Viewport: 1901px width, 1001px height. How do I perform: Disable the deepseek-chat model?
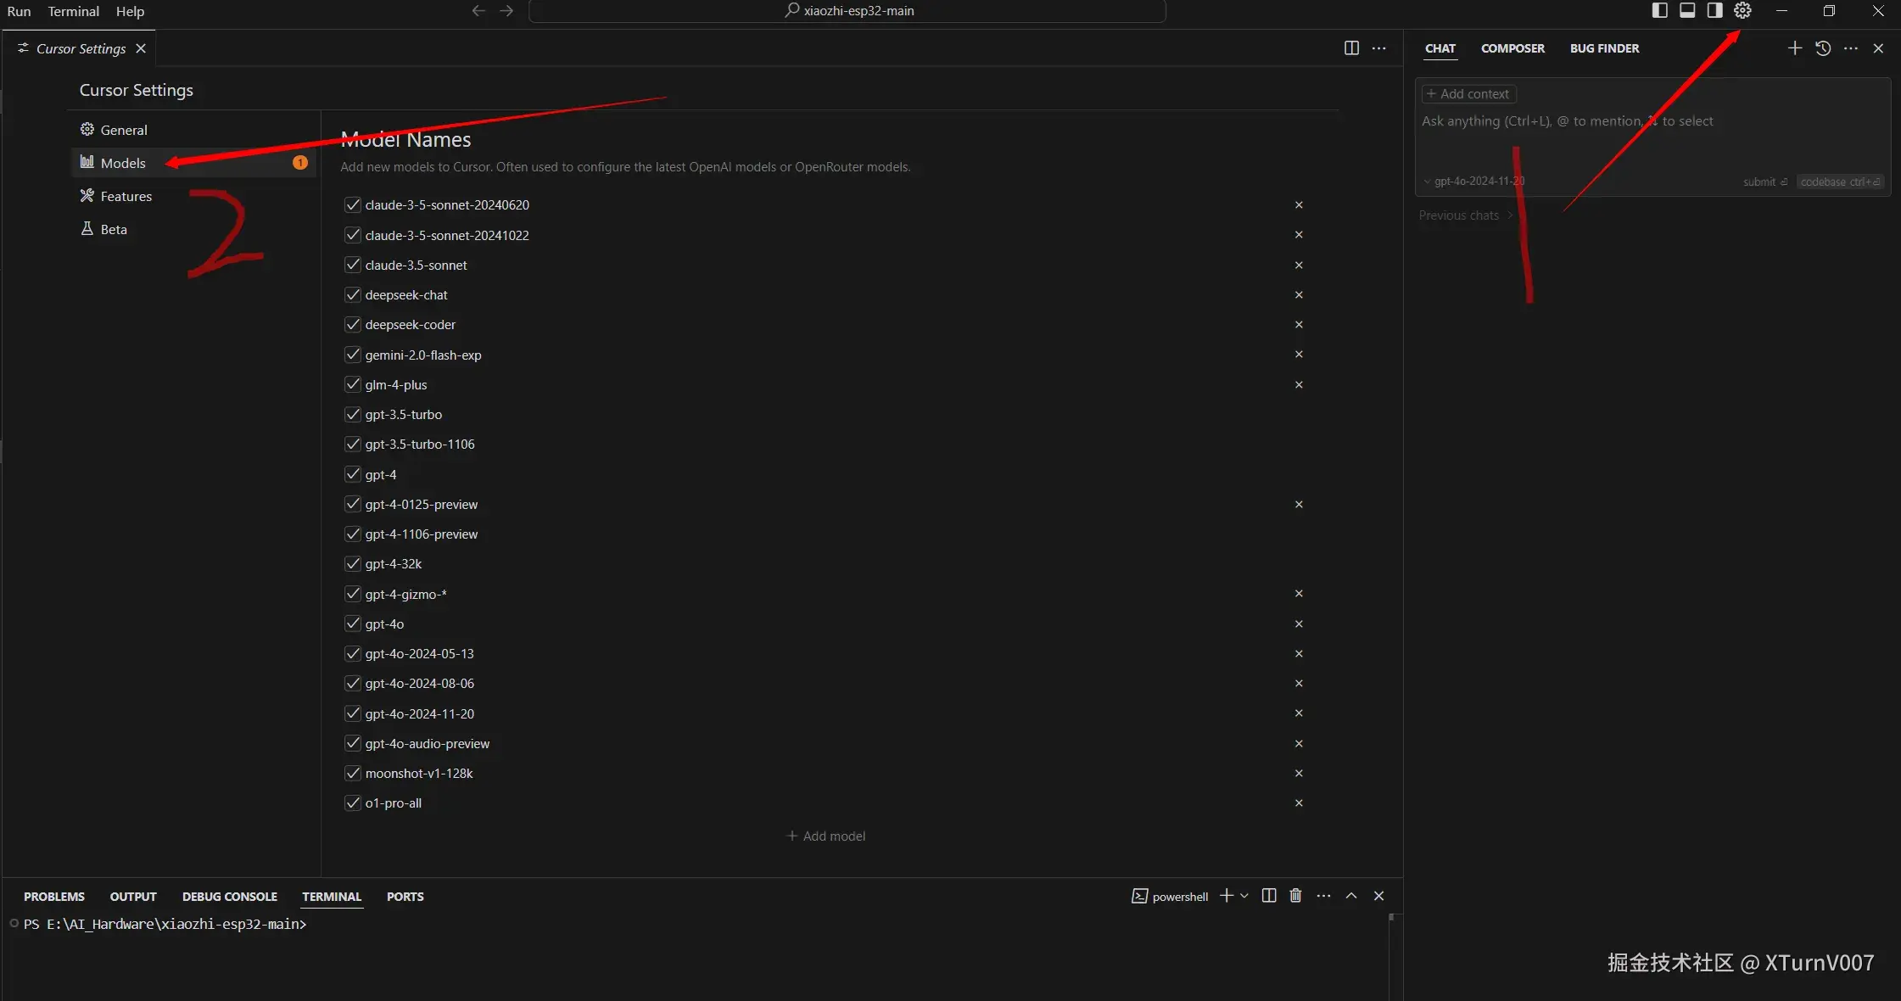click(x=353, y=294)
